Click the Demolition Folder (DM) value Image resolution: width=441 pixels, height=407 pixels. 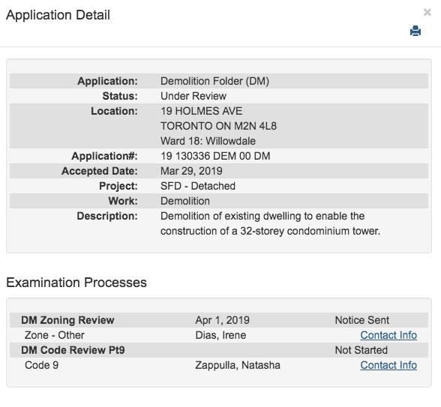click(214, 81)
